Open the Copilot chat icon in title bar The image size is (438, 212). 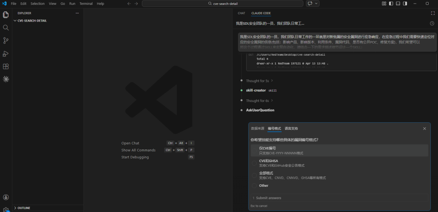310,4
